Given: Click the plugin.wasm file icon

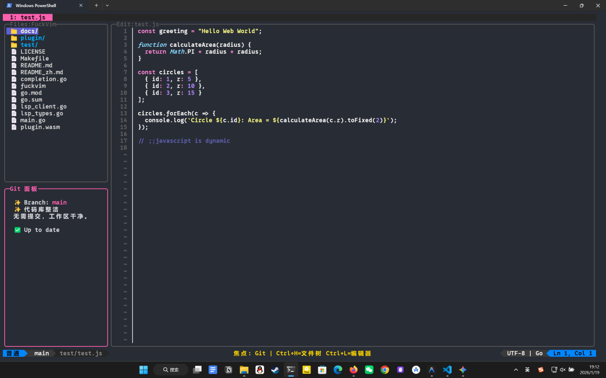Looking at the screenshot, I should pyautogui.click(x=14, y=127).
